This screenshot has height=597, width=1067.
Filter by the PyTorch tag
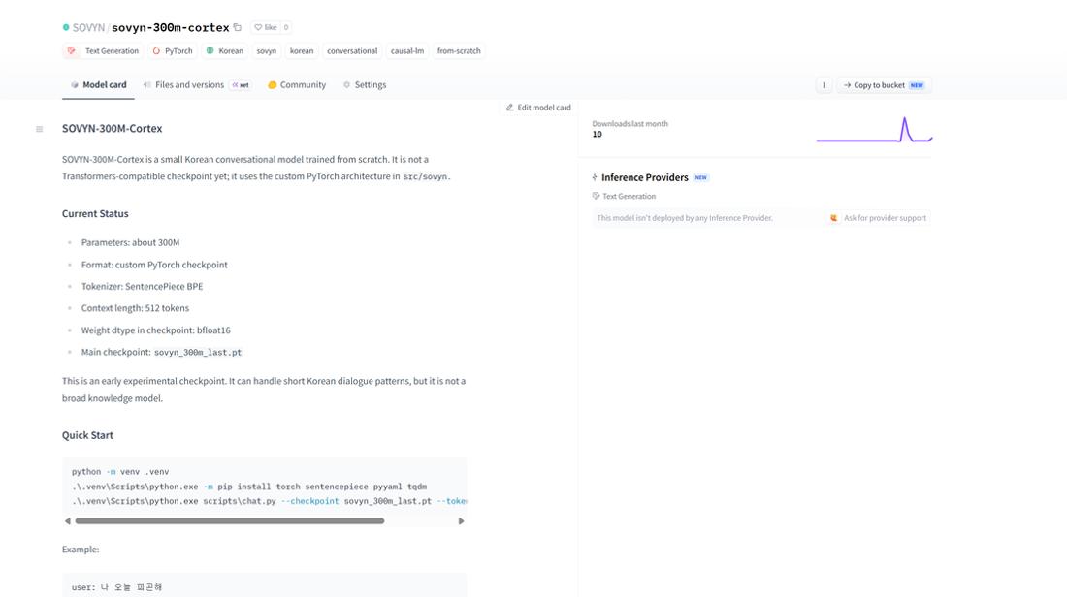(x=172, y=51)
